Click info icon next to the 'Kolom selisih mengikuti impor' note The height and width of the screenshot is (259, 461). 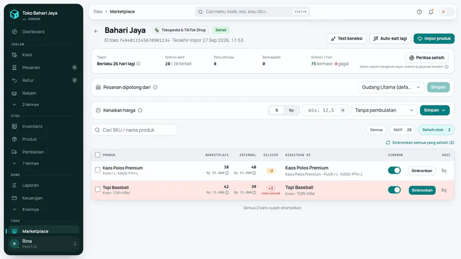[x=447, y=67]
